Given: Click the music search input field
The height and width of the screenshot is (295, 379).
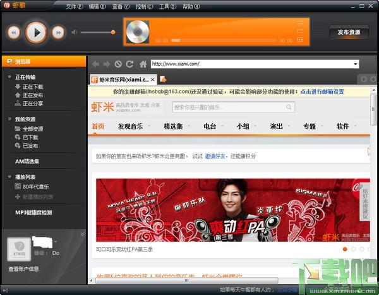Looking at the screenshot, I should coord(229,107).
